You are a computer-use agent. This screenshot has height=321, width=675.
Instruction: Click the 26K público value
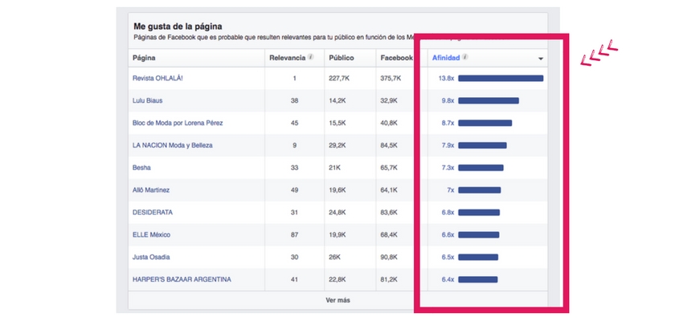click(335, 257)
